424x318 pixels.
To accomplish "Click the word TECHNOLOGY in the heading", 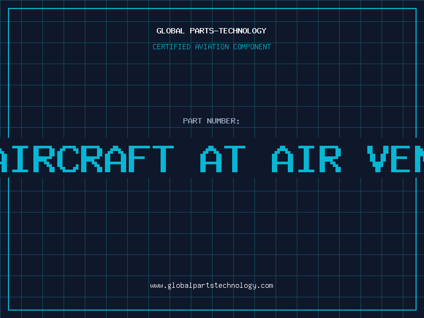I will 243,31.
